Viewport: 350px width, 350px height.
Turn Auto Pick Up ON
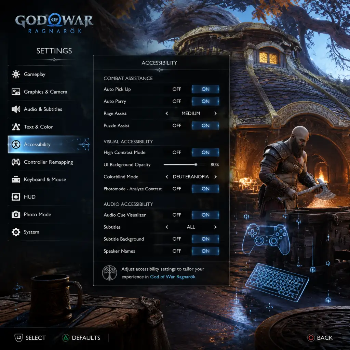pyautogui.click(x=205, y=89)
